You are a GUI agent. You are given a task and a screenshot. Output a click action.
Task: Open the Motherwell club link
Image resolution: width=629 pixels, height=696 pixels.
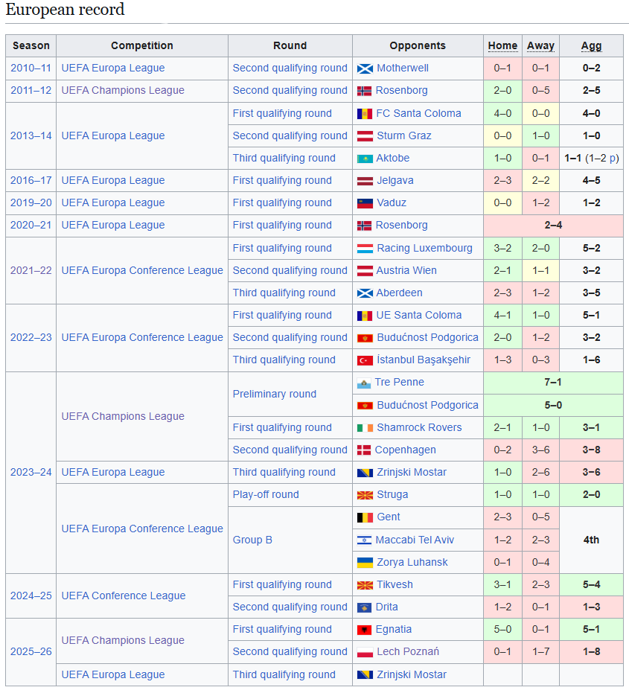(403, 68)
